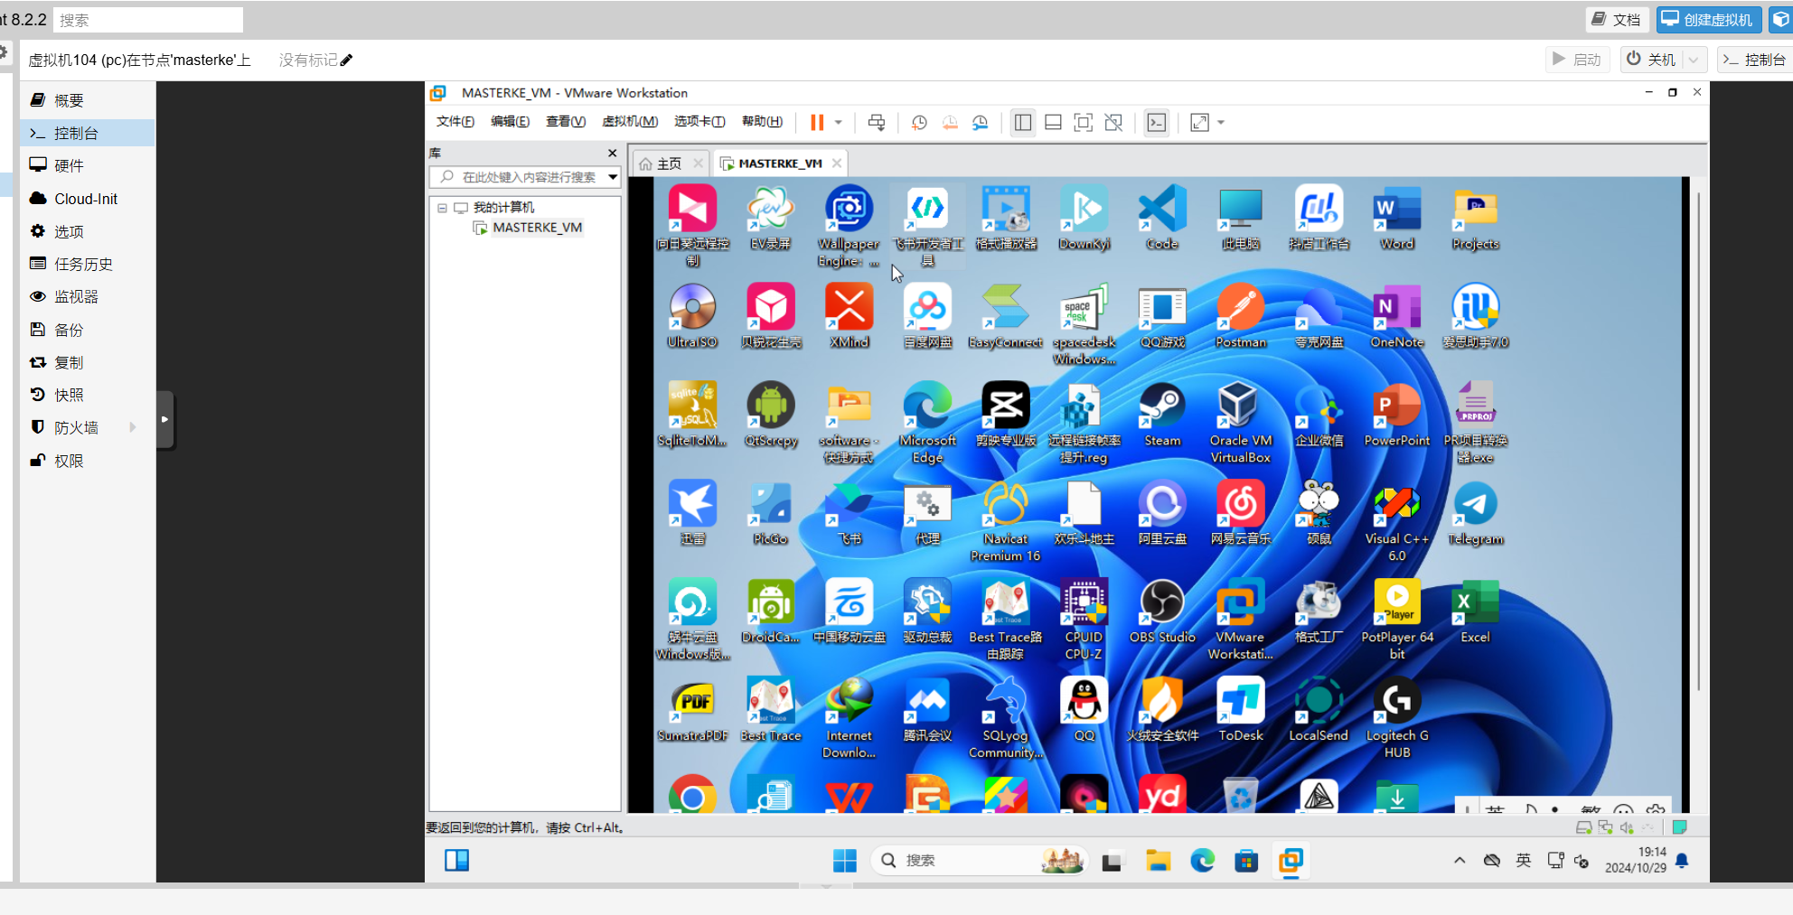Screen dimensions: 1793x915
Task: Select 硬件 in the Proxmox sidebar
Action: (x=87, y=166)
